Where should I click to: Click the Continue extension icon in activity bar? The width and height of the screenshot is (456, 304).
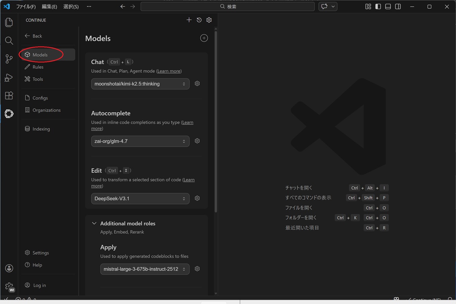pos(9,114)
